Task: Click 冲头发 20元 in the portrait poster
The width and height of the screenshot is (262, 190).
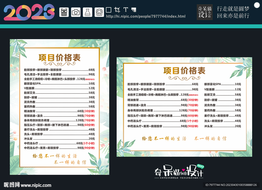Action: (59, 139)
